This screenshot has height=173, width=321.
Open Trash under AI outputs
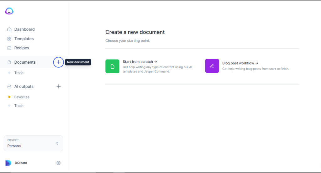click(x=19, y=106)
